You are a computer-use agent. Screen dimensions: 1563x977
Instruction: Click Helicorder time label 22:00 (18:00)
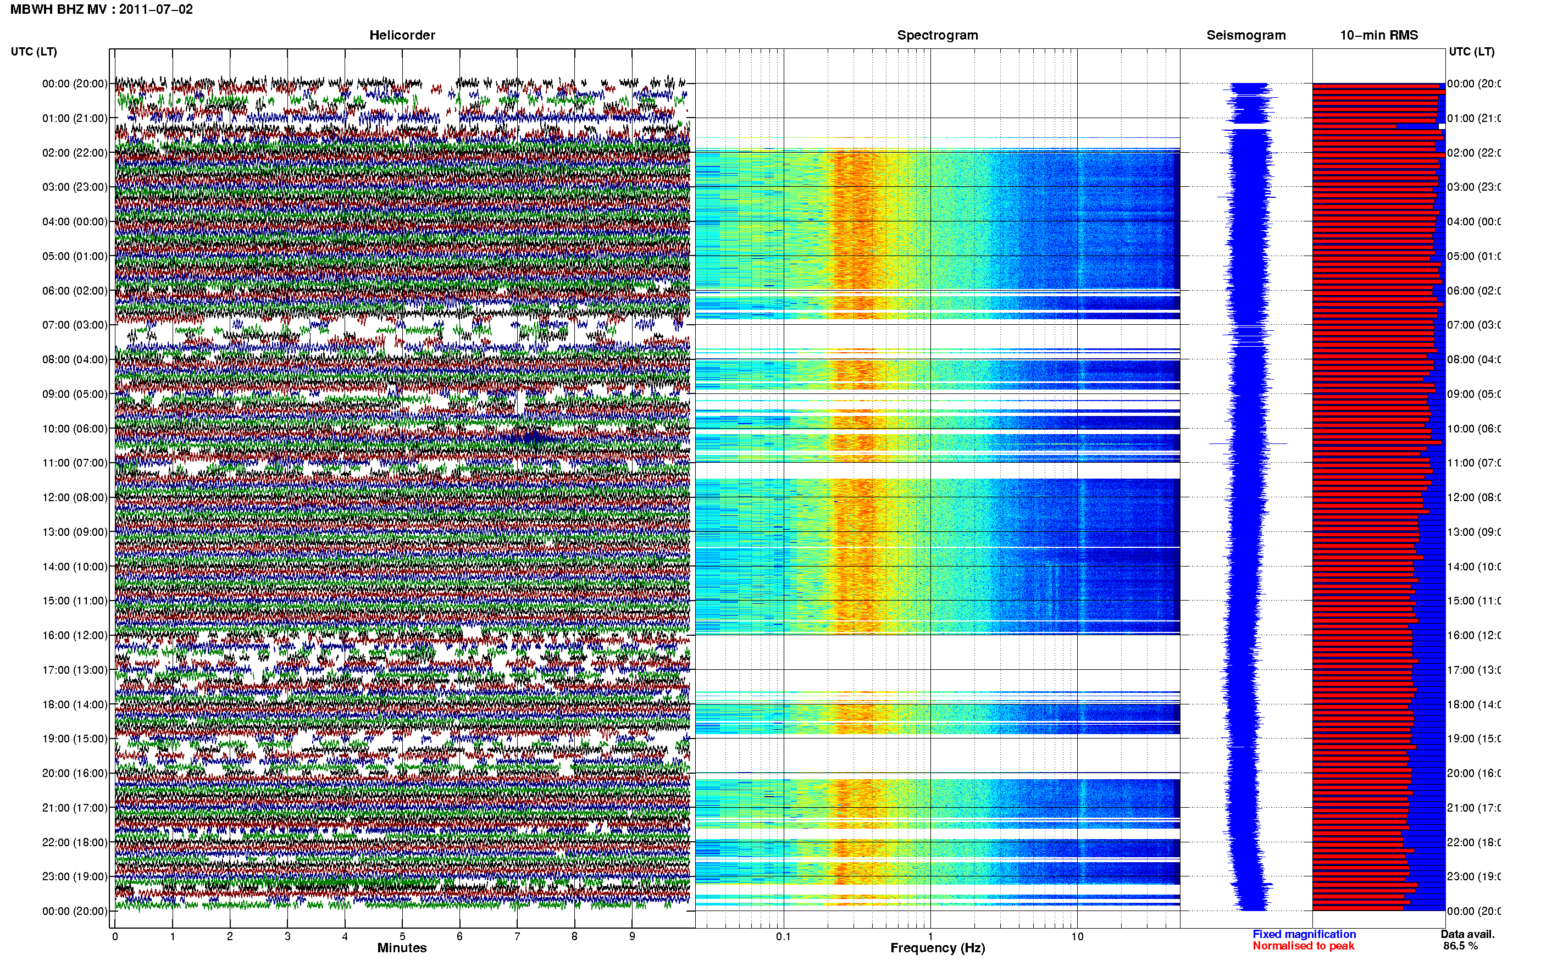click(x=75, y=842)
